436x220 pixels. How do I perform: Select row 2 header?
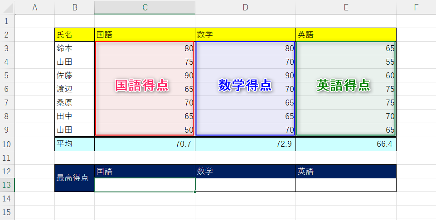click(7, 35)
